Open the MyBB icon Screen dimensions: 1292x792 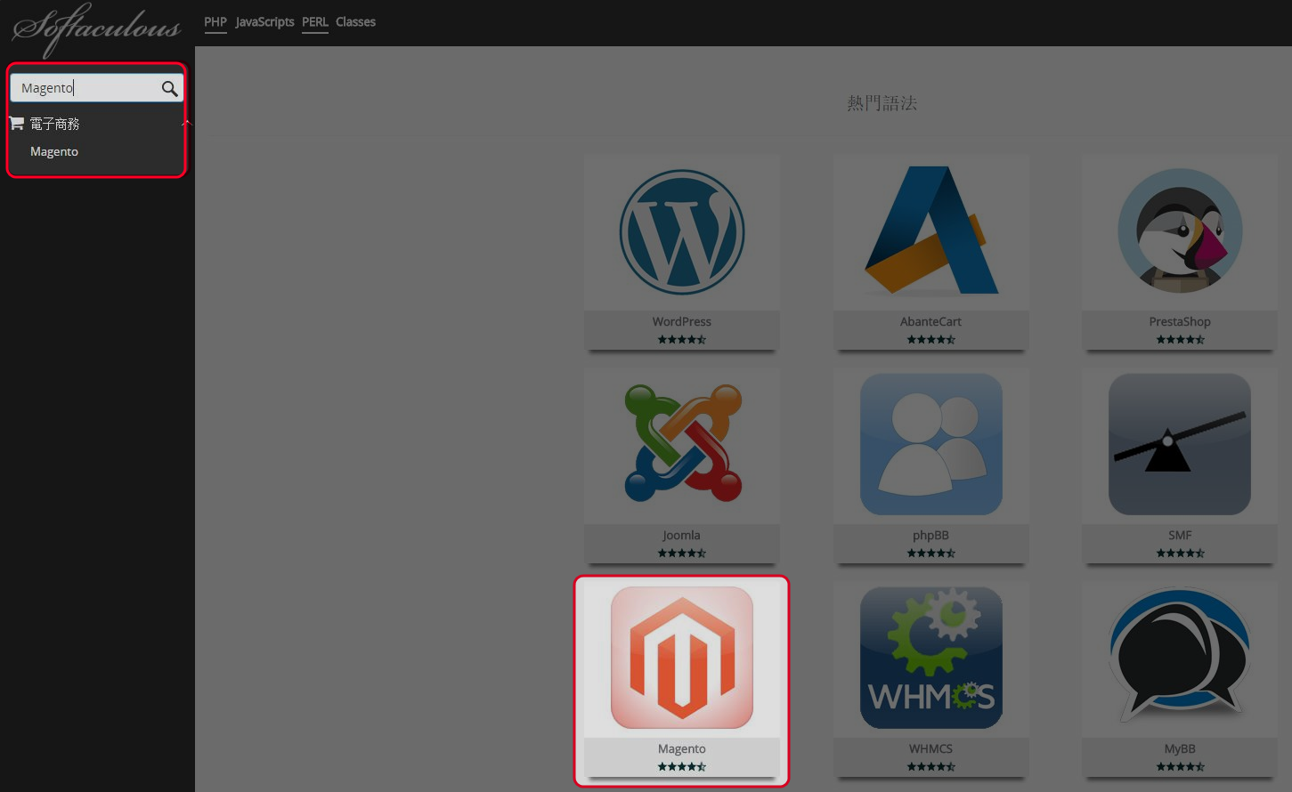coord(1179,659)
